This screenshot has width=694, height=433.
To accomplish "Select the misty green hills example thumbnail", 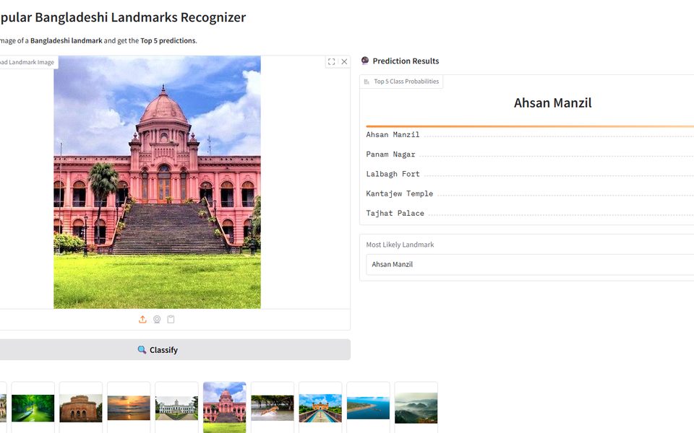I will point(416,408).
